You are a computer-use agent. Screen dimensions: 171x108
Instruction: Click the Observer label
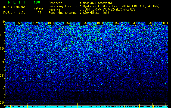55,3
